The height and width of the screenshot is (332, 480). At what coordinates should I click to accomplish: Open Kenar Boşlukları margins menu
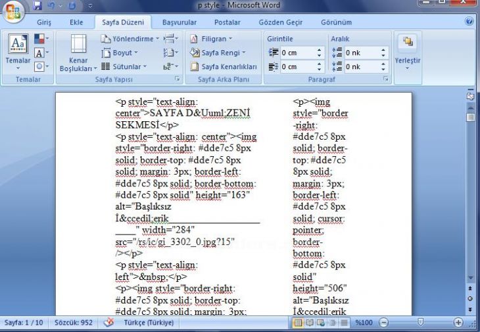pos(78,53)
